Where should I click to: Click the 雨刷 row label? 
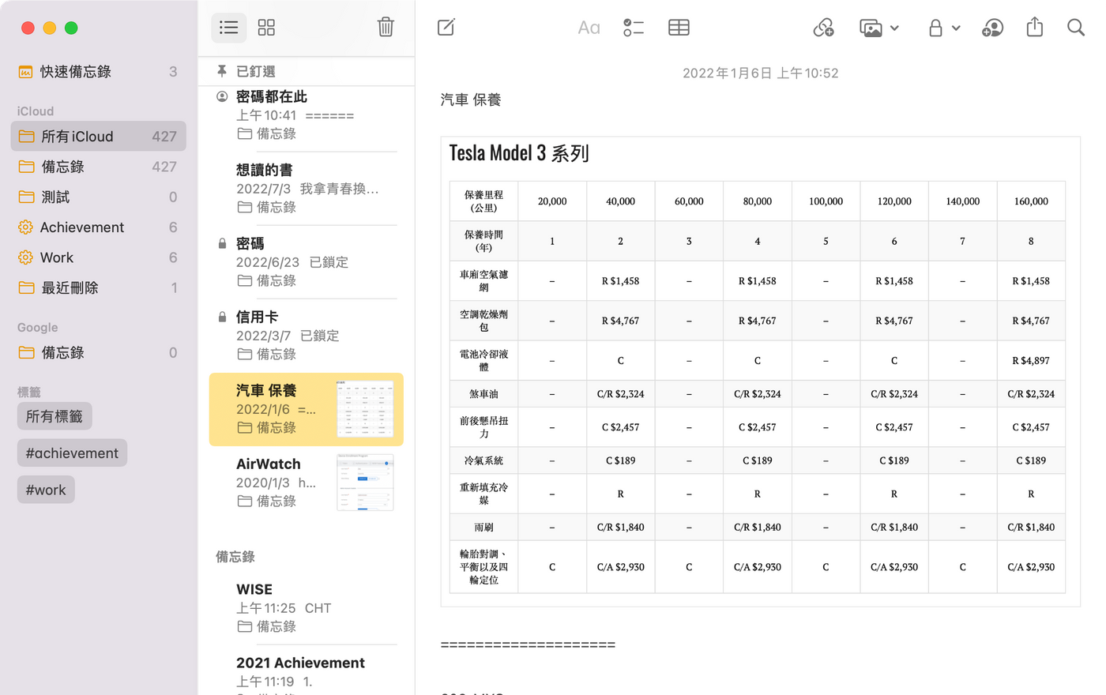point(483,528)
